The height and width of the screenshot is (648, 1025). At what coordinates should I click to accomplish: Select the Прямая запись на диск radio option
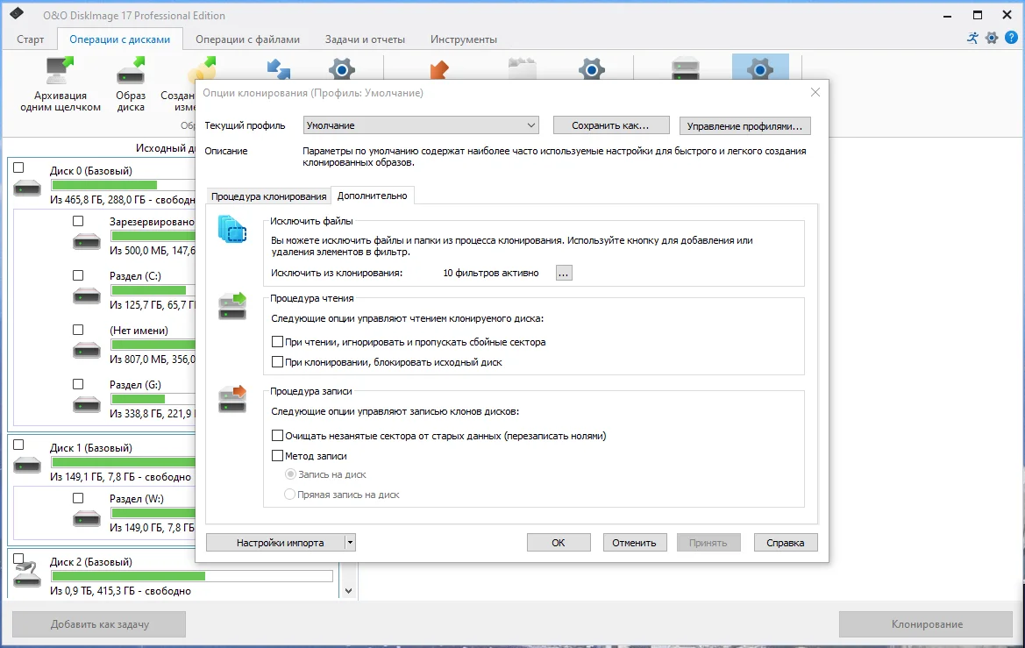[289, 495]
